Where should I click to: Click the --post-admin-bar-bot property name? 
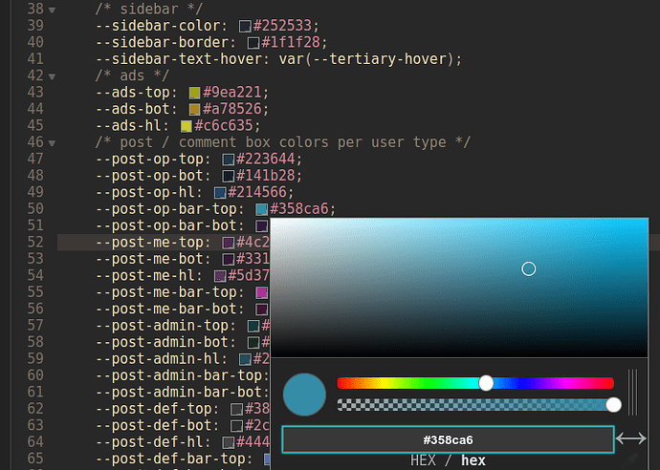[x=179, y=393]
